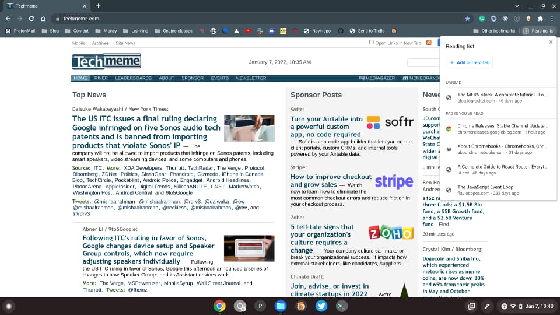Open the Sonos patents ITC headline
The width and height of the screenshot is (560, 315).
coord(146,132)
